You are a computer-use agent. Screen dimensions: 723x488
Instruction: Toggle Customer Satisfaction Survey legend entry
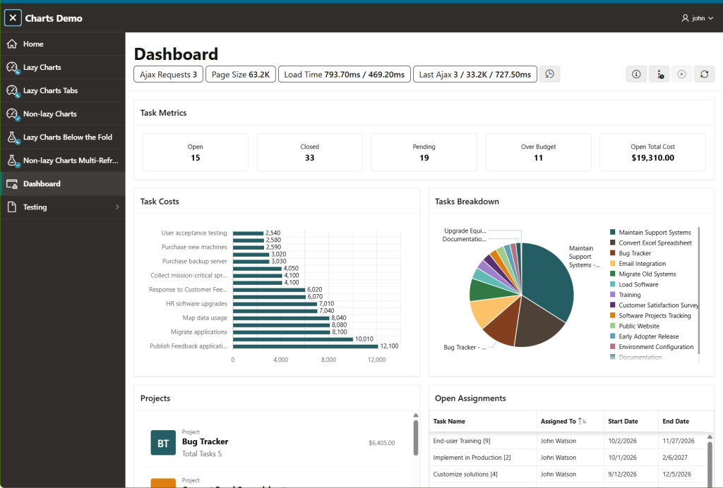point(654,305)
